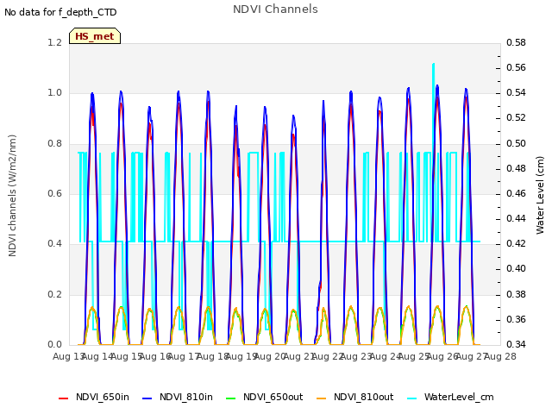Viewport: 552px width, 414px height.
Task: Click the '0.58' right axis tick label
Action: [516, 42]
